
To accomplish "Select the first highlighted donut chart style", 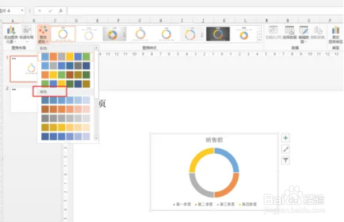I will [63, 34].
